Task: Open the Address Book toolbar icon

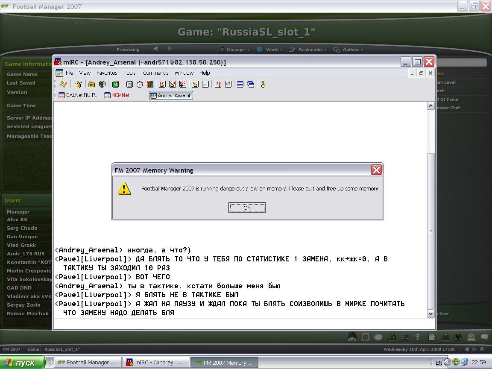Action: coord(129,85)
